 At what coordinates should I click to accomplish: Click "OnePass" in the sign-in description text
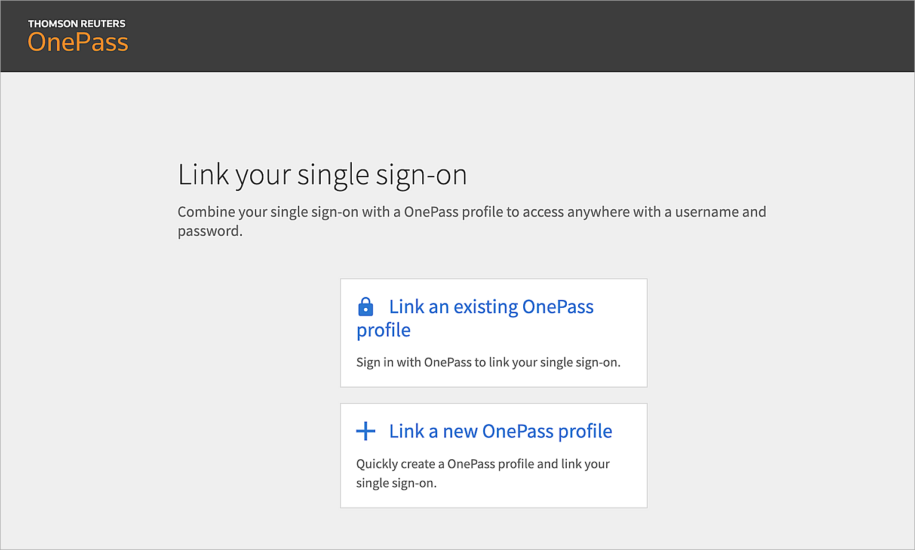tap(447, 362)
